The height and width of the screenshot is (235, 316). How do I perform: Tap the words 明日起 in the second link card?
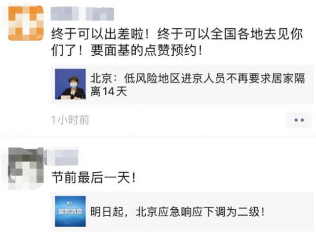click(x=107, y=212)
